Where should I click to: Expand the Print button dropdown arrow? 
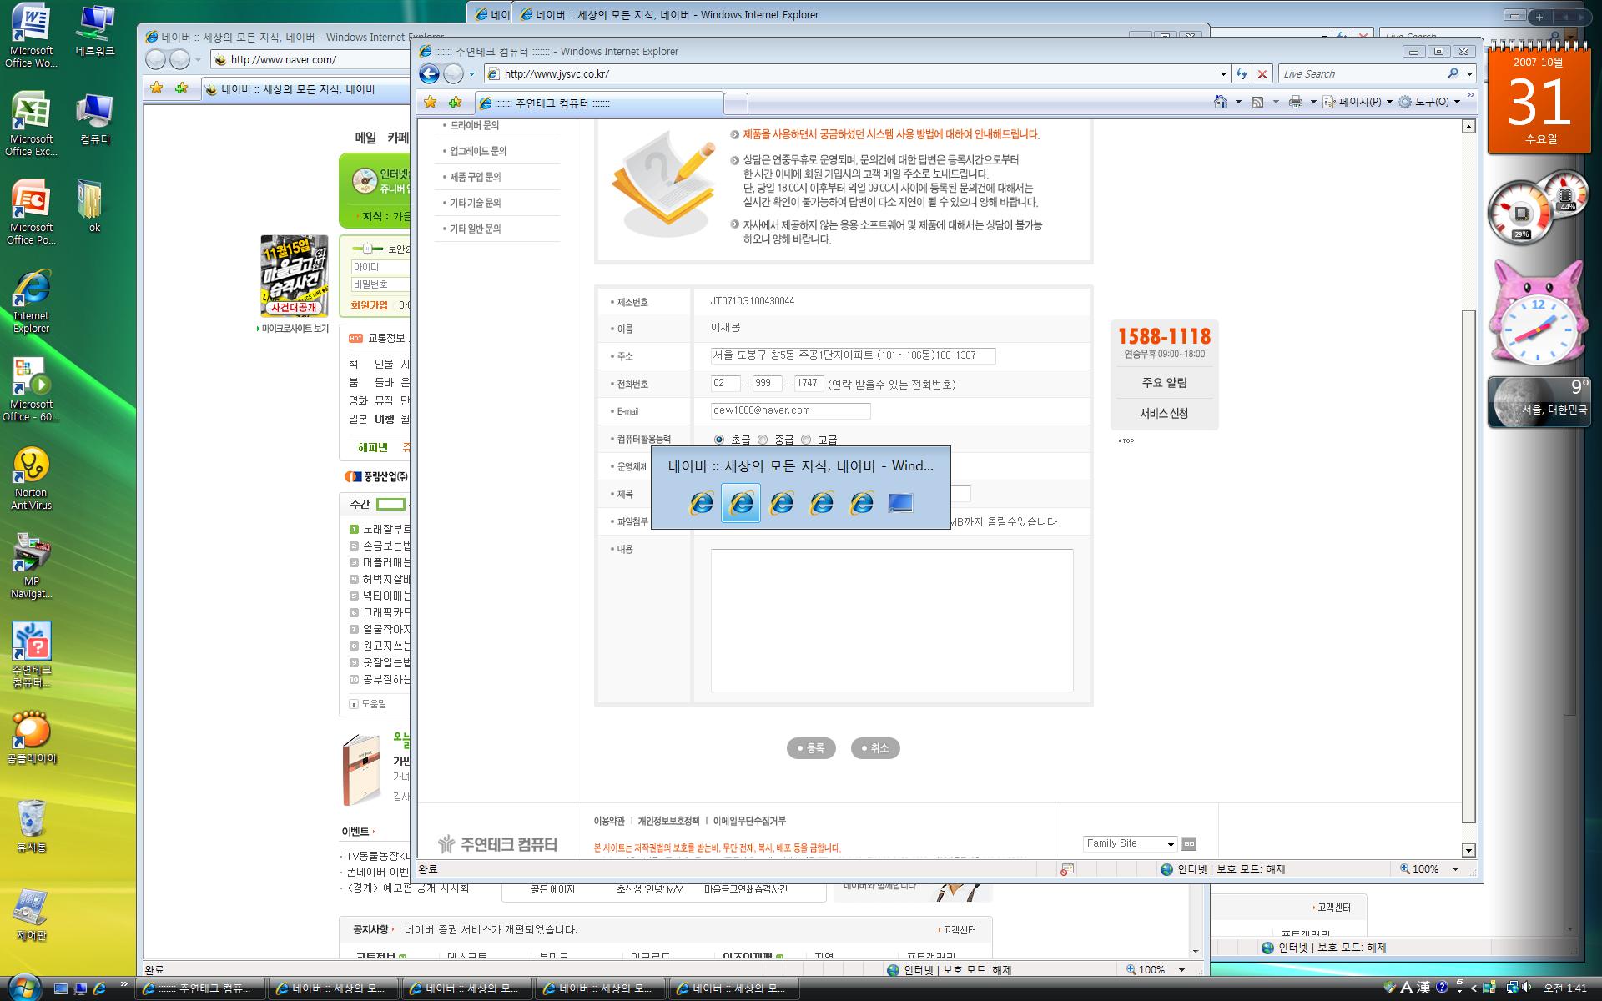tap(1312, 102)
